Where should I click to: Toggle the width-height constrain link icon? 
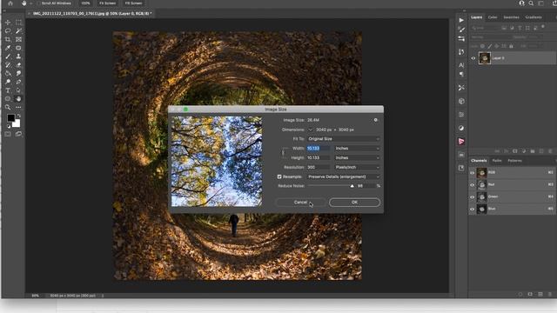(283, 153)
